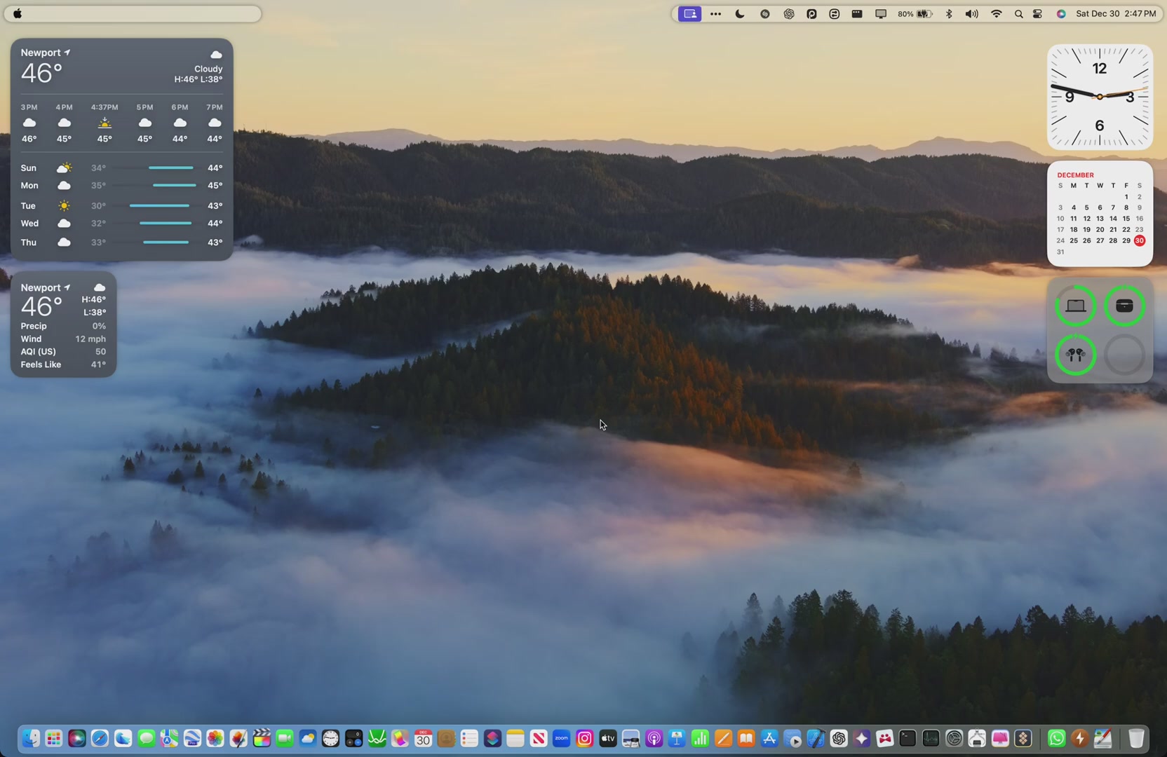
Task: Open the Apple menu
Action: pyautogui.click(x=18, y=14)
